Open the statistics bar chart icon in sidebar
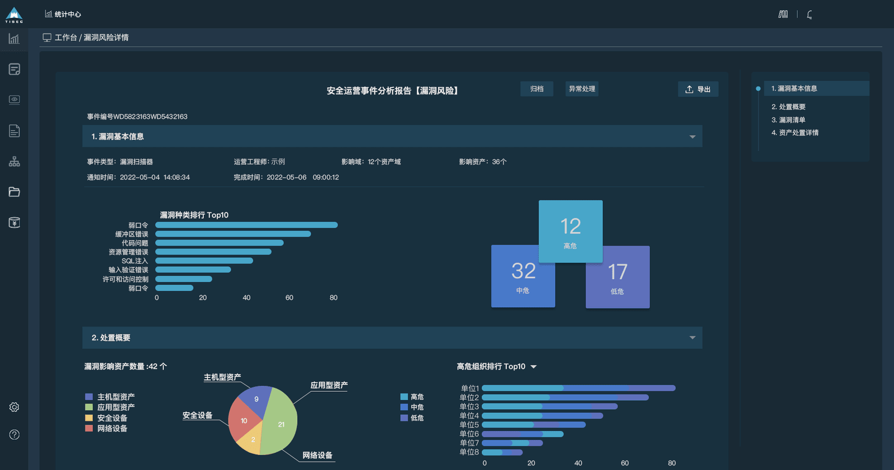The height and width of the screenshot is (470, 894). point(14,39)
